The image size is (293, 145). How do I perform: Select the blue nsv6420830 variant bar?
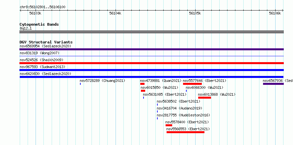(x=151, y=77)
